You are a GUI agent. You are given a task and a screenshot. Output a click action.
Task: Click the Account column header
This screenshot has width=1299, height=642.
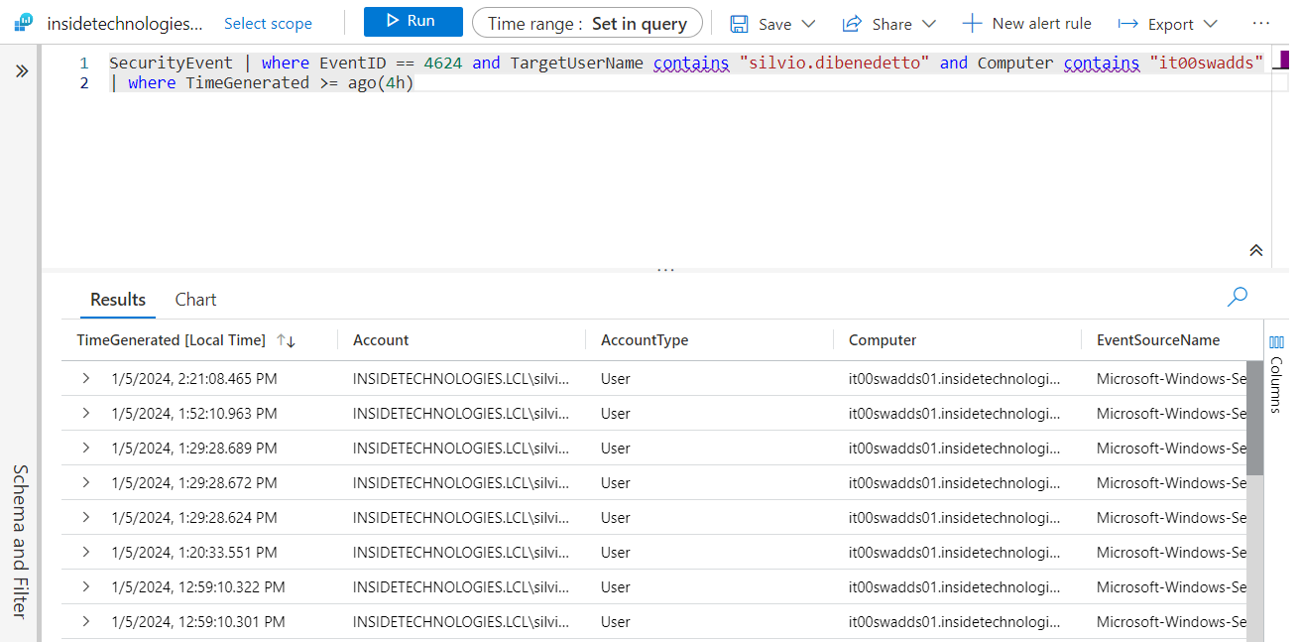381,340
